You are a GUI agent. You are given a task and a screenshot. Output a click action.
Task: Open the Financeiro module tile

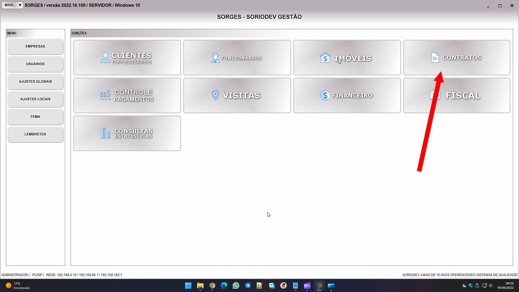tap(347, 95)
